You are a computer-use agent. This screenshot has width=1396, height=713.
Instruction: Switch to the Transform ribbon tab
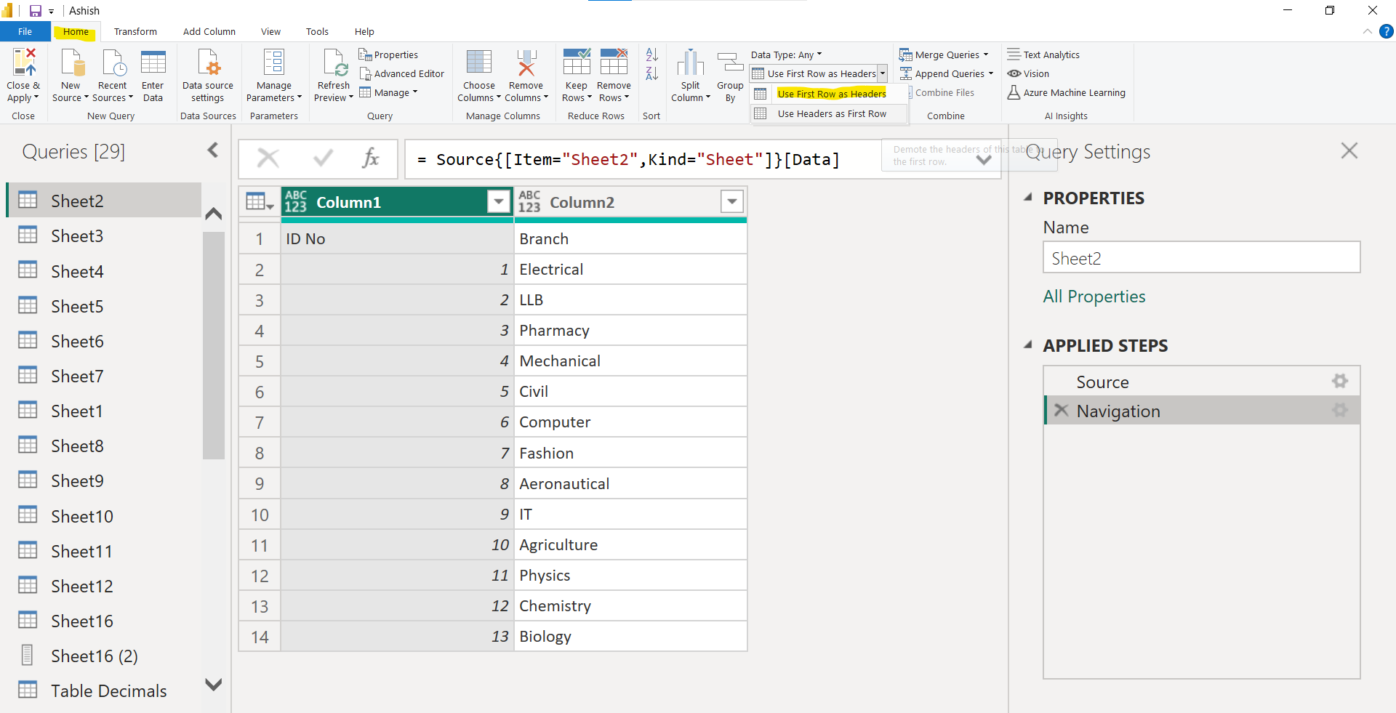pos(135,31)
